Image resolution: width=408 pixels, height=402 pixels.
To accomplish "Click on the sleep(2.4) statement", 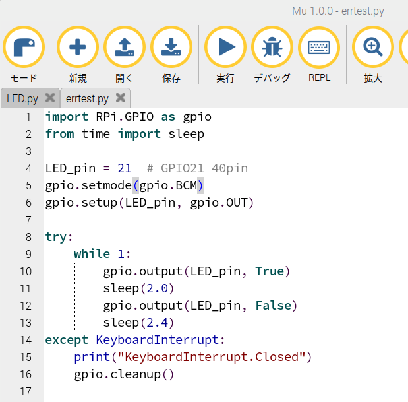I will tap(132, 323).
